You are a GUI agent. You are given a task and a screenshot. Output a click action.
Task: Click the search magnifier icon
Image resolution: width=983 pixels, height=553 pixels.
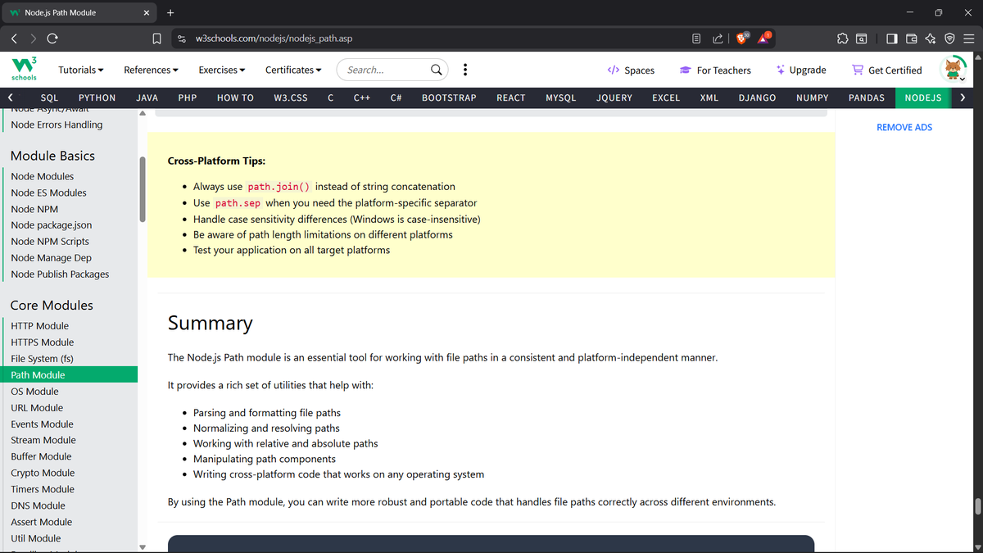click(437, 70)
